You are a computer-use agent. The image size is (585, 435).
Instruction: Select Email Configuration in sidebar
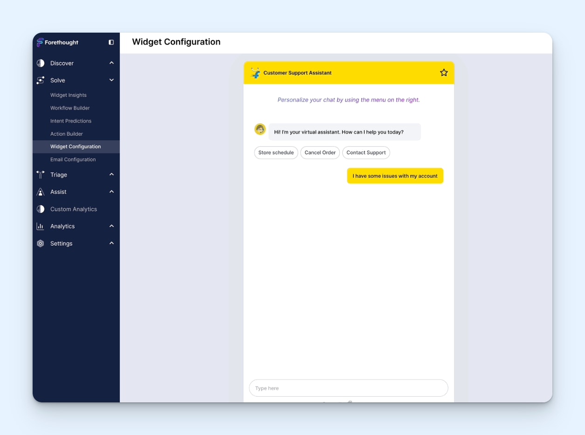(73, 159)
